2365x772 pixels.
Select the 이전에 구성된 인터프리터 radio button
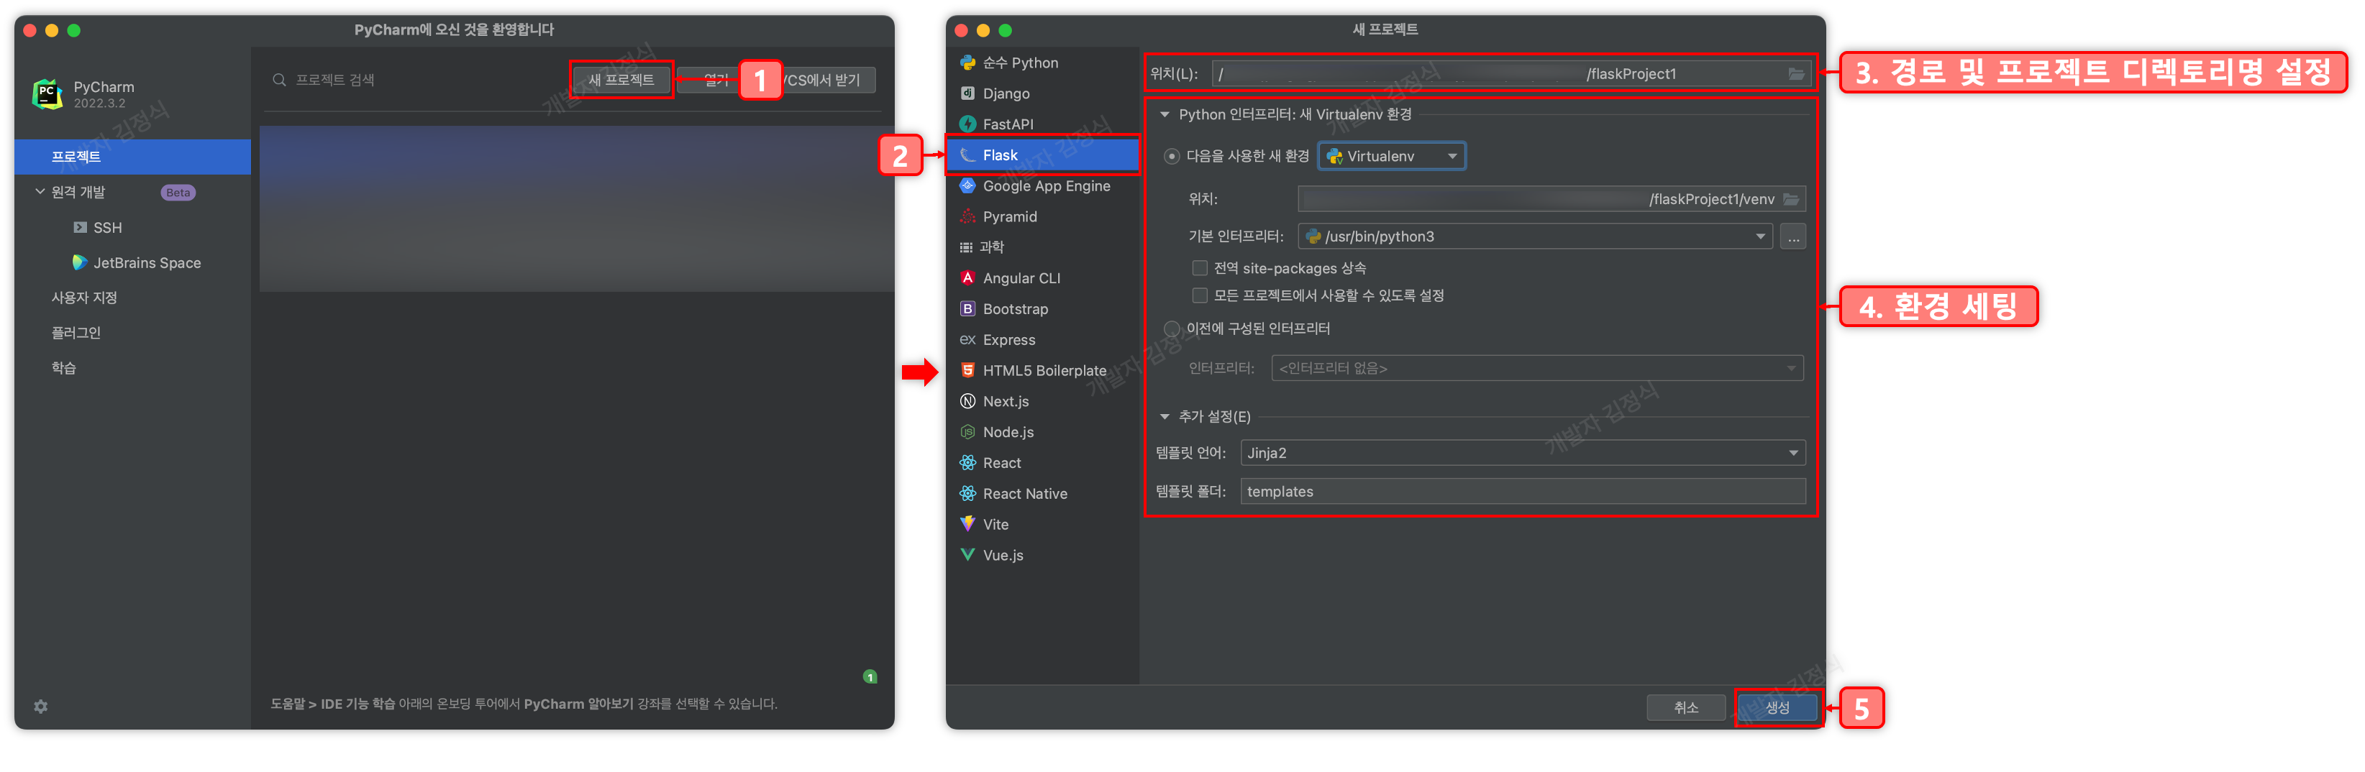tap(1172, 328)
